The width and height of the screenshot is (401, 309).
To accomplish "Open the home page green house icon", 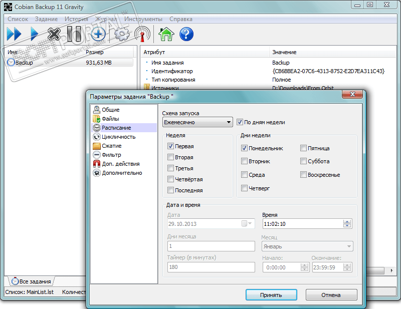I will pyautogui.click(x=166, y=34).
